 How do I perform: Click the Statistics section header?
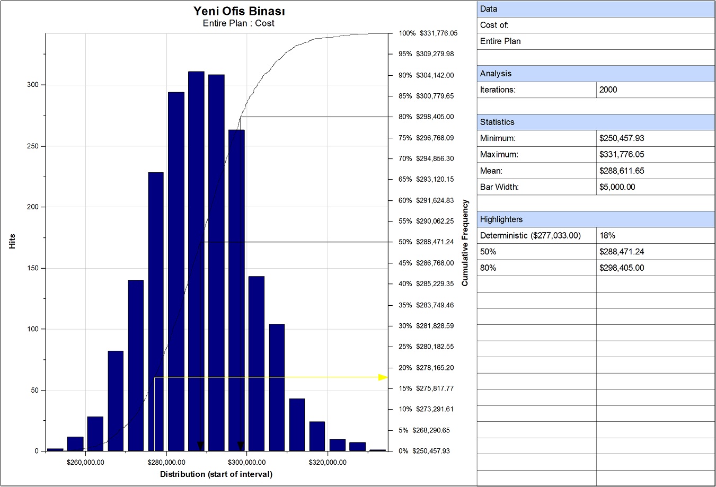pos(595,122)
